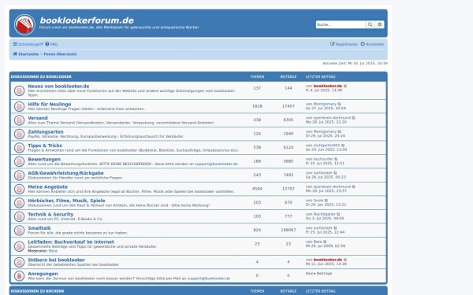Viewport: 473px width, 295px height.
Task: Click the locked forum icon beside Anregungen
Action: click(x=19, y=276)
